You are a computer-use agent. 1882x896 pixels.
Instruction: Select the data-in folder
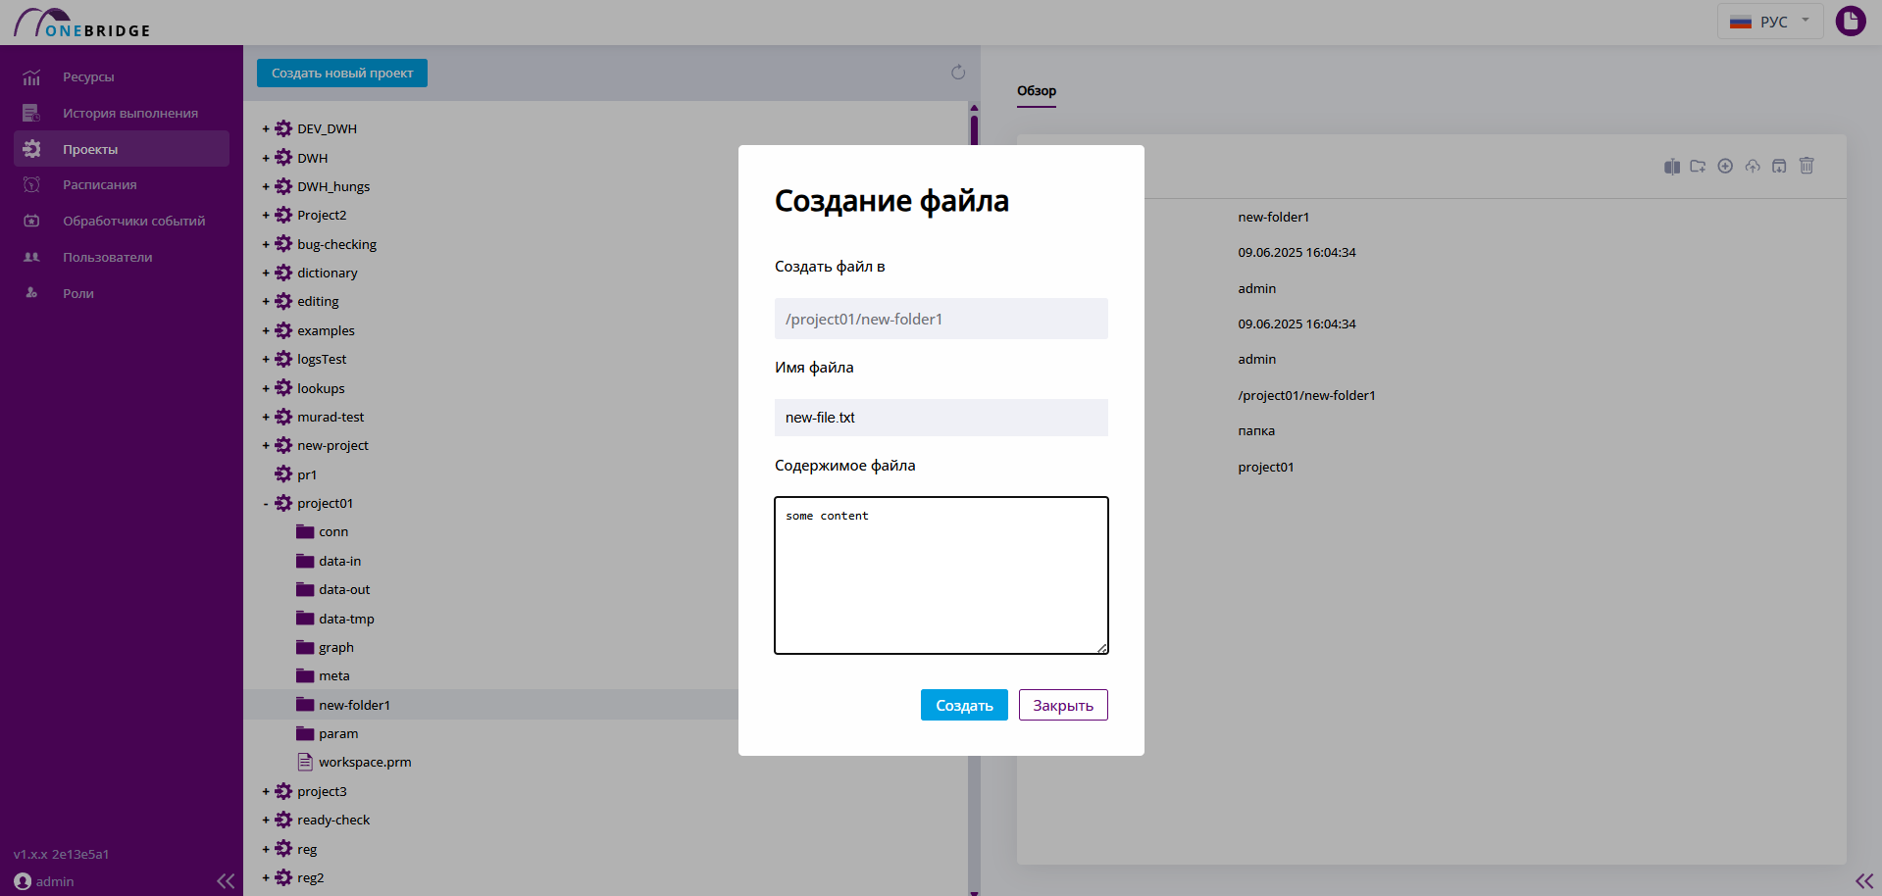coord(339,561)
